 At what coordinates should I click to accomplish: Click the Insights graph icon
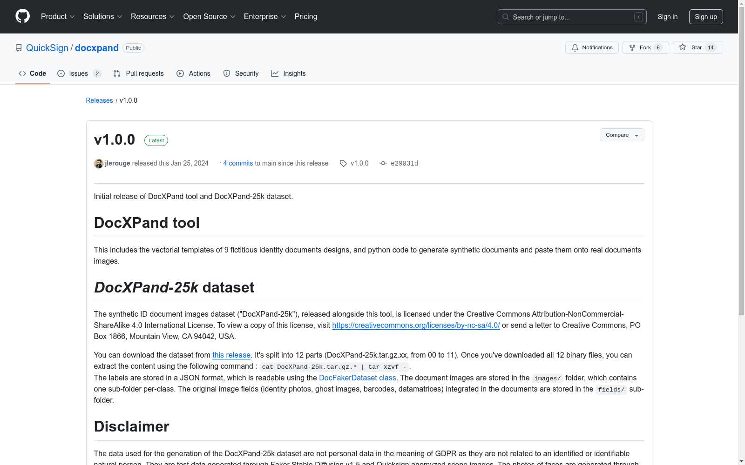point(275,73)
